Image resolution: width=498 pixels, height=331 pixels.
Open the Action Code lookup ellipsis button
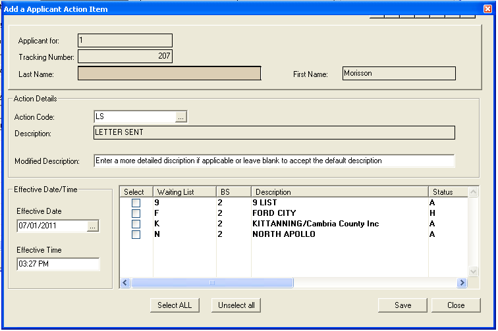[x=182, y=117]
